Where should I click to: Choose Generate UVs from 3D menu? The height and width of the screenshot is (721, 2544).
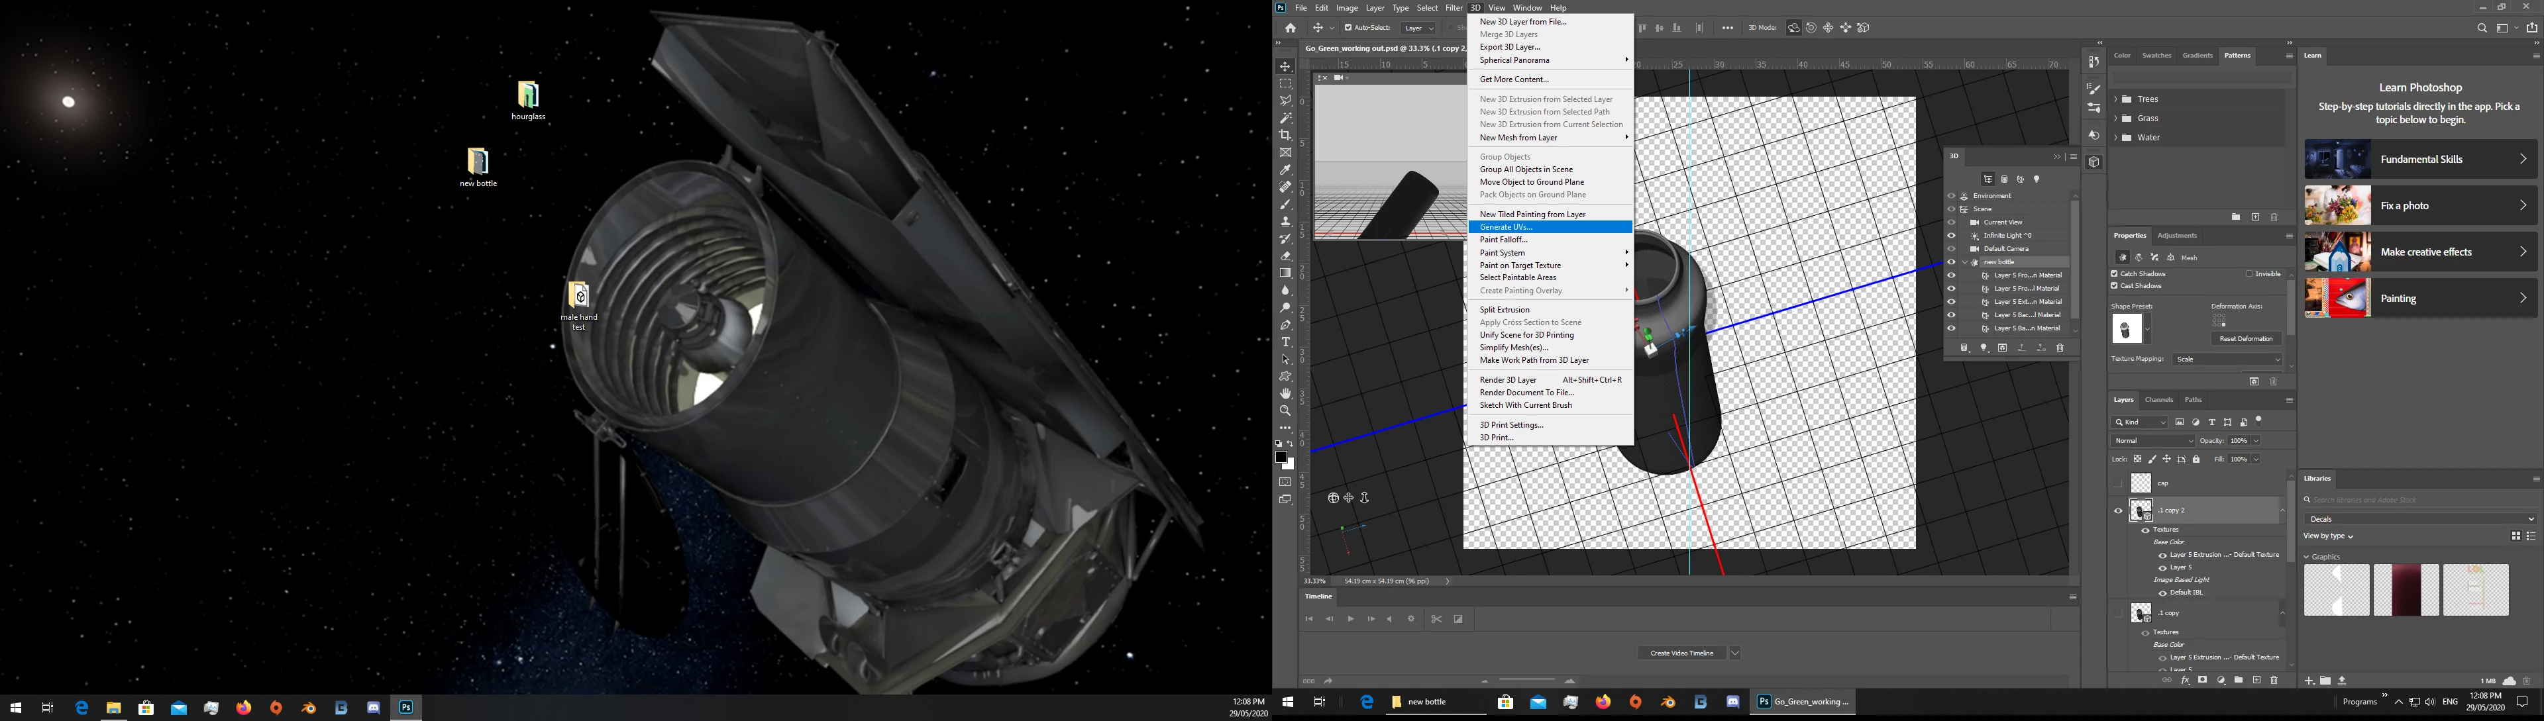[1506, 227]
